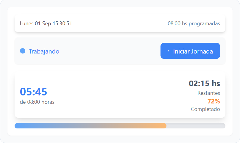
Task: Click the 08:00 hs programadas text
Action: pos(194,23)
